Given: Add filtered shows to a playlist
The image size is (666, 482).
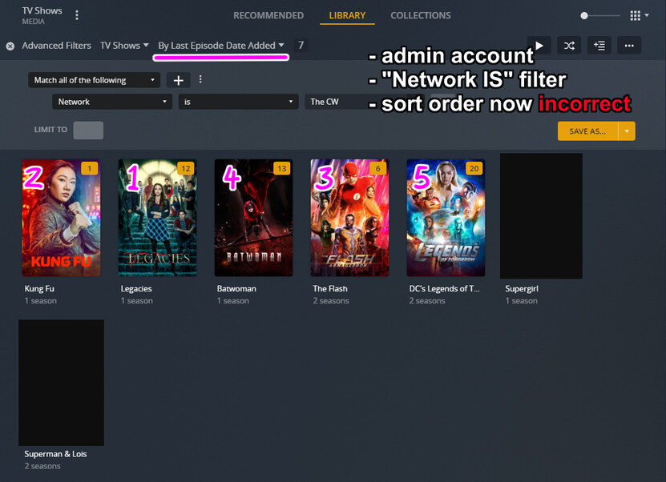Looking at the screenshot, I should click(599, 46).
